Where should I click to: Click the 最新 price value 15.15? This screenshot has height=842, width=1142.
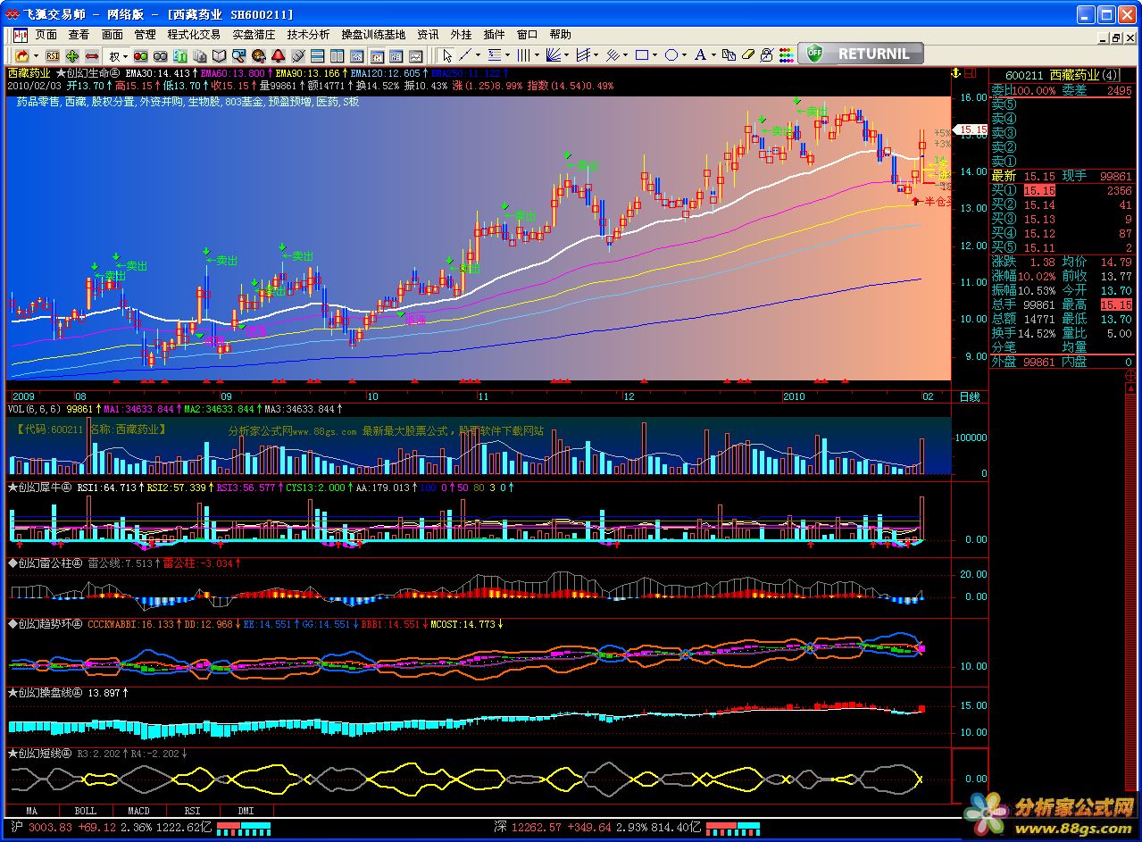click(x=1038, y=177)
